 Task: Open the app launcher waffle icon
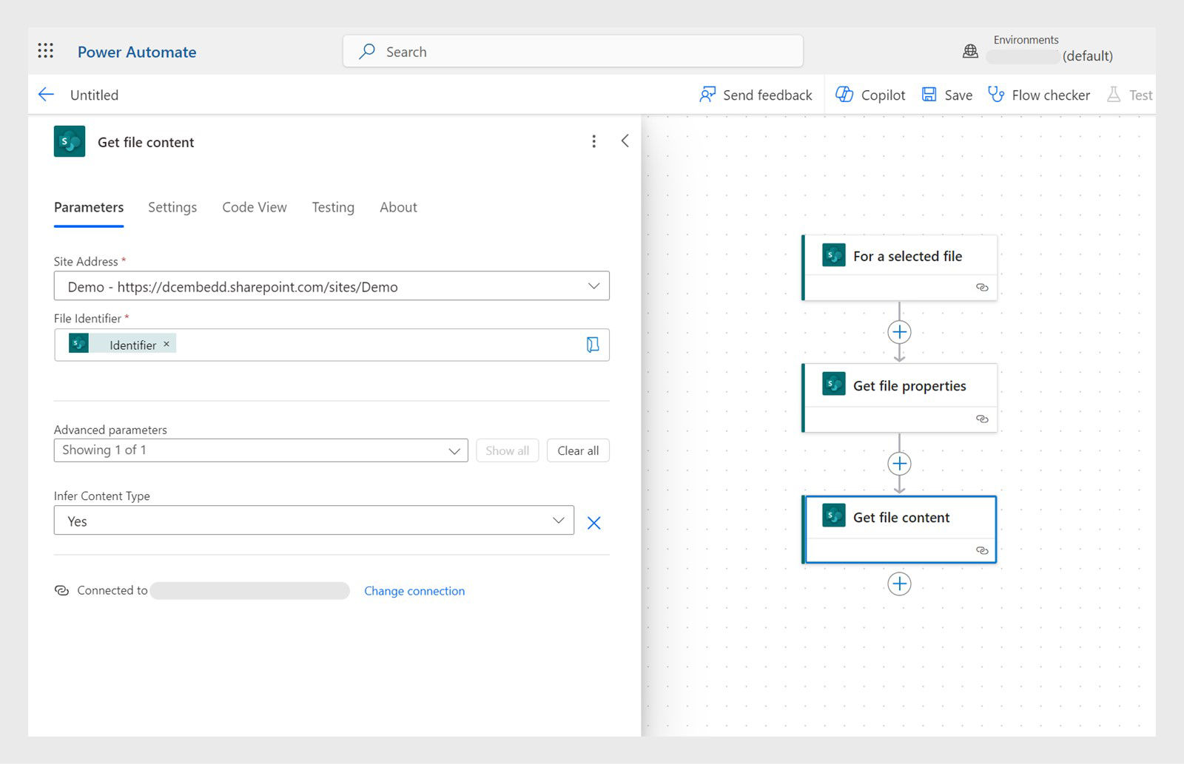46,51
